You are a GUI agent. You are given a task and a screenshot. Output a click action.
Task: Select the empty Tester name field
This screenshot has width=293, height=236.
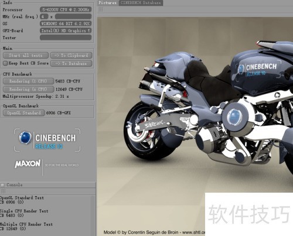pyautogui.click(x=66, y=37)
